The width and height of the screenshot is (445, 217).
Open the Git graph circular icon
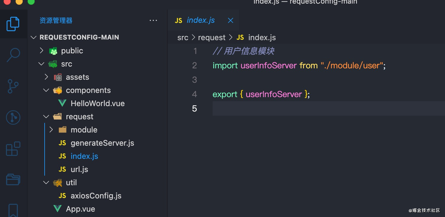(13, 117)
